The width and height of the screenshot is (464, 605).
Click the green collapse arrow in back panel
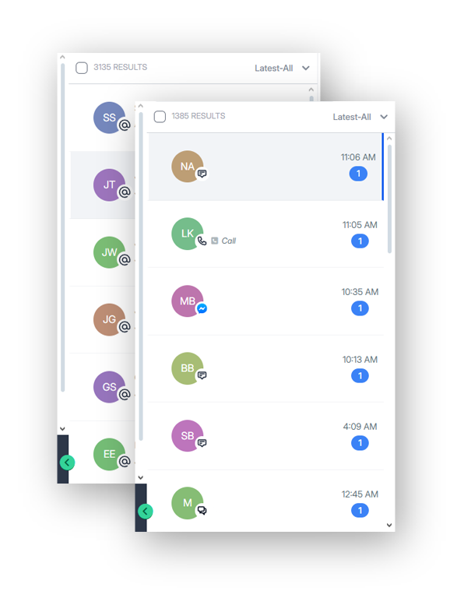pyautogui.click(x=67, y=463)
